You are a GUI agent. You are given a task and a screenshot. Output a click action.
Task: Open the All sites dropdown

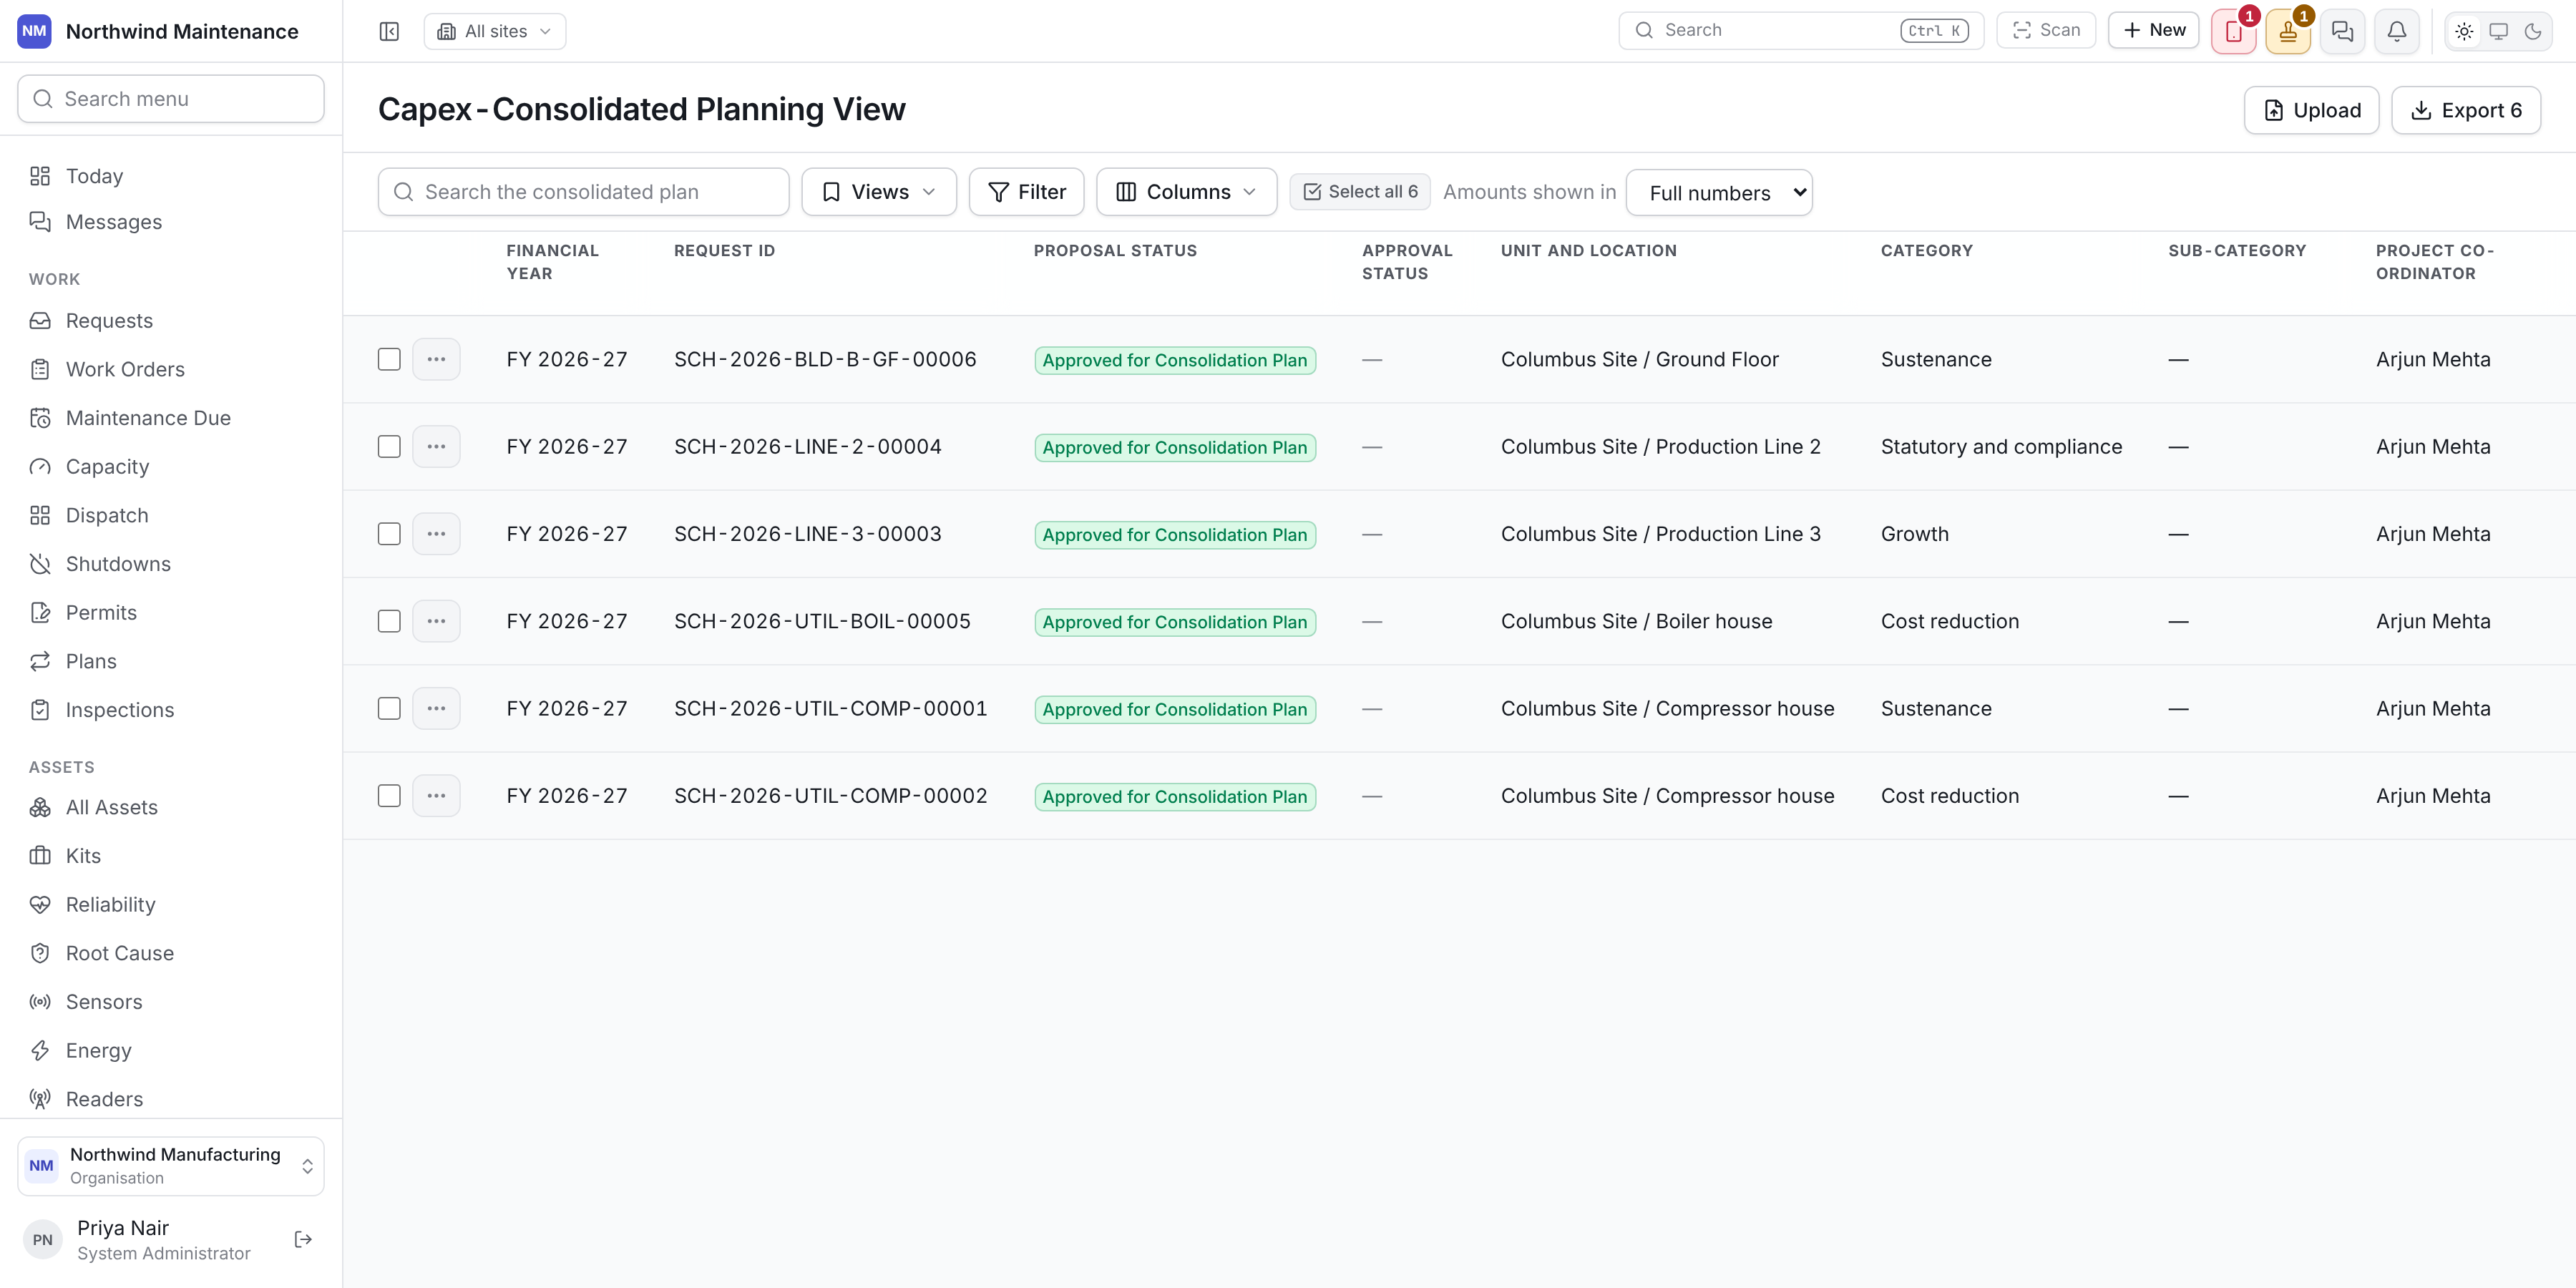494,31
